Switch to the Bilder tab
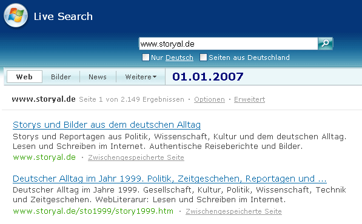The image size is (362, 224). click(61, 77)
